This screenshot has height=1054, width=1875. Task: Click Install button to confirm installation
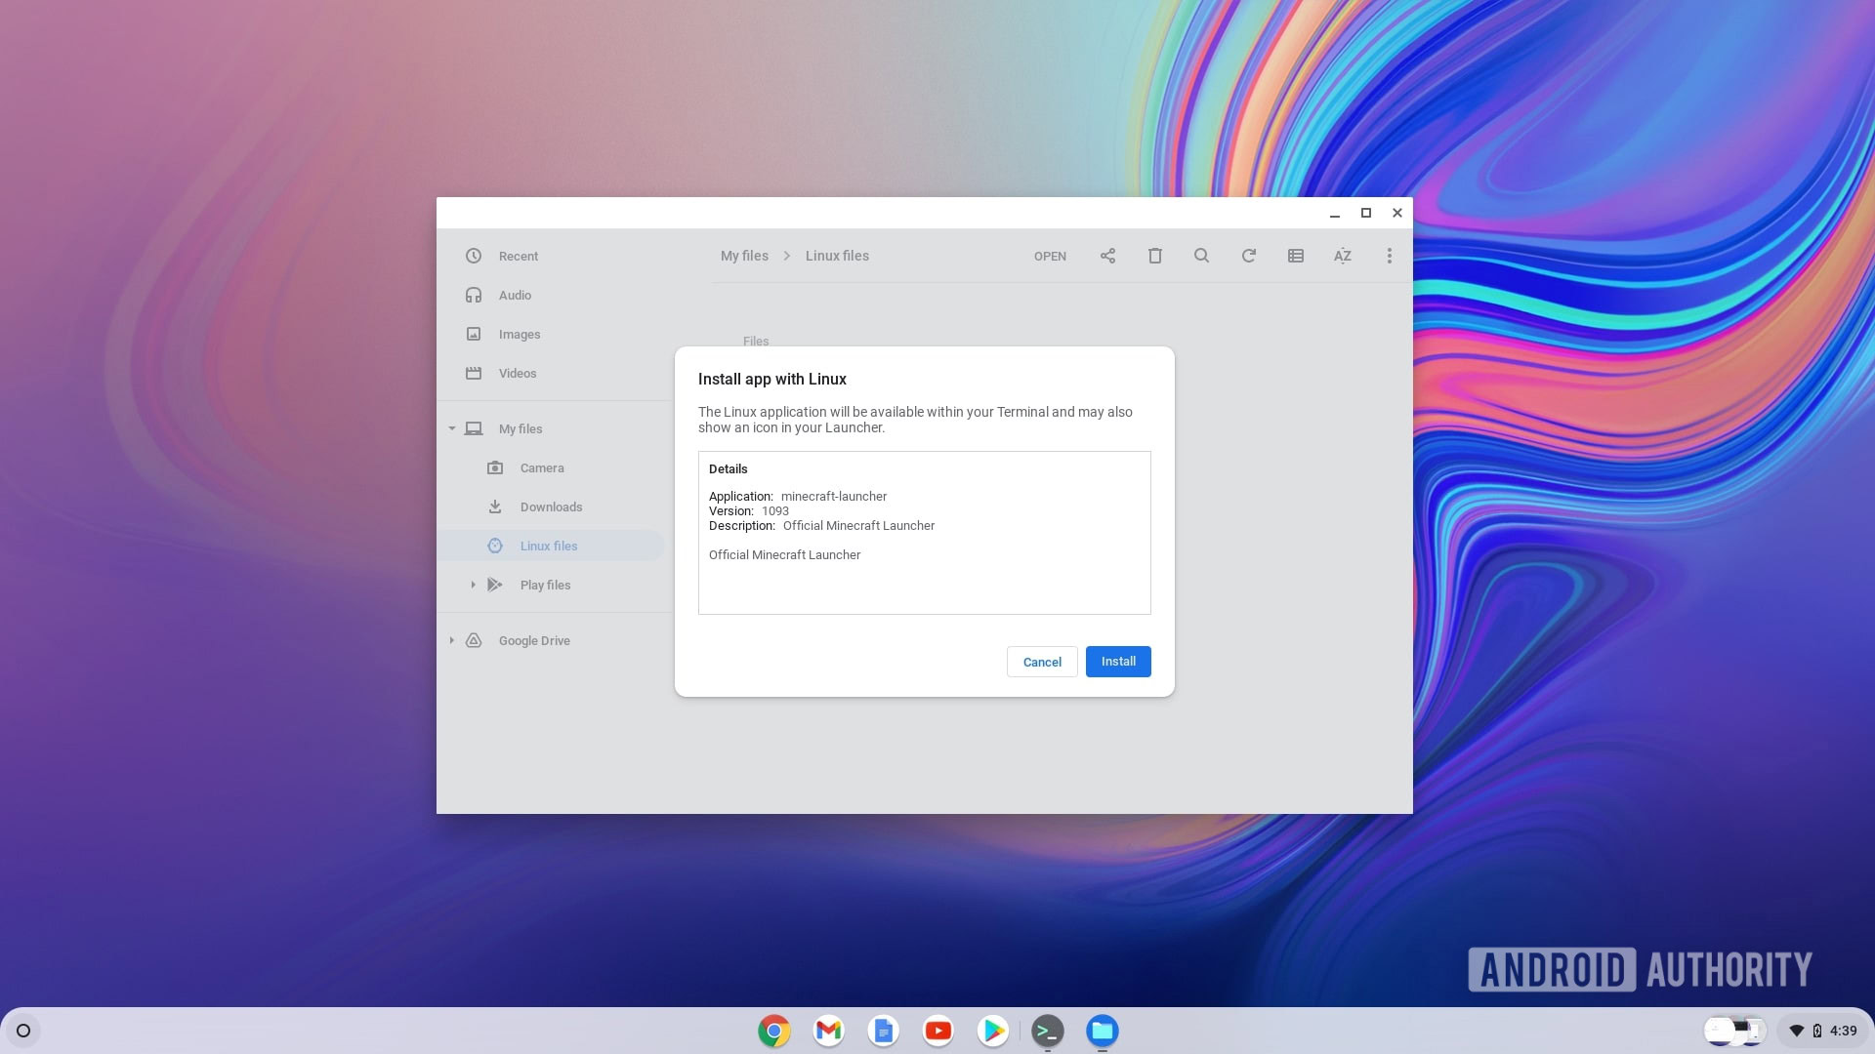[1118, 662]
